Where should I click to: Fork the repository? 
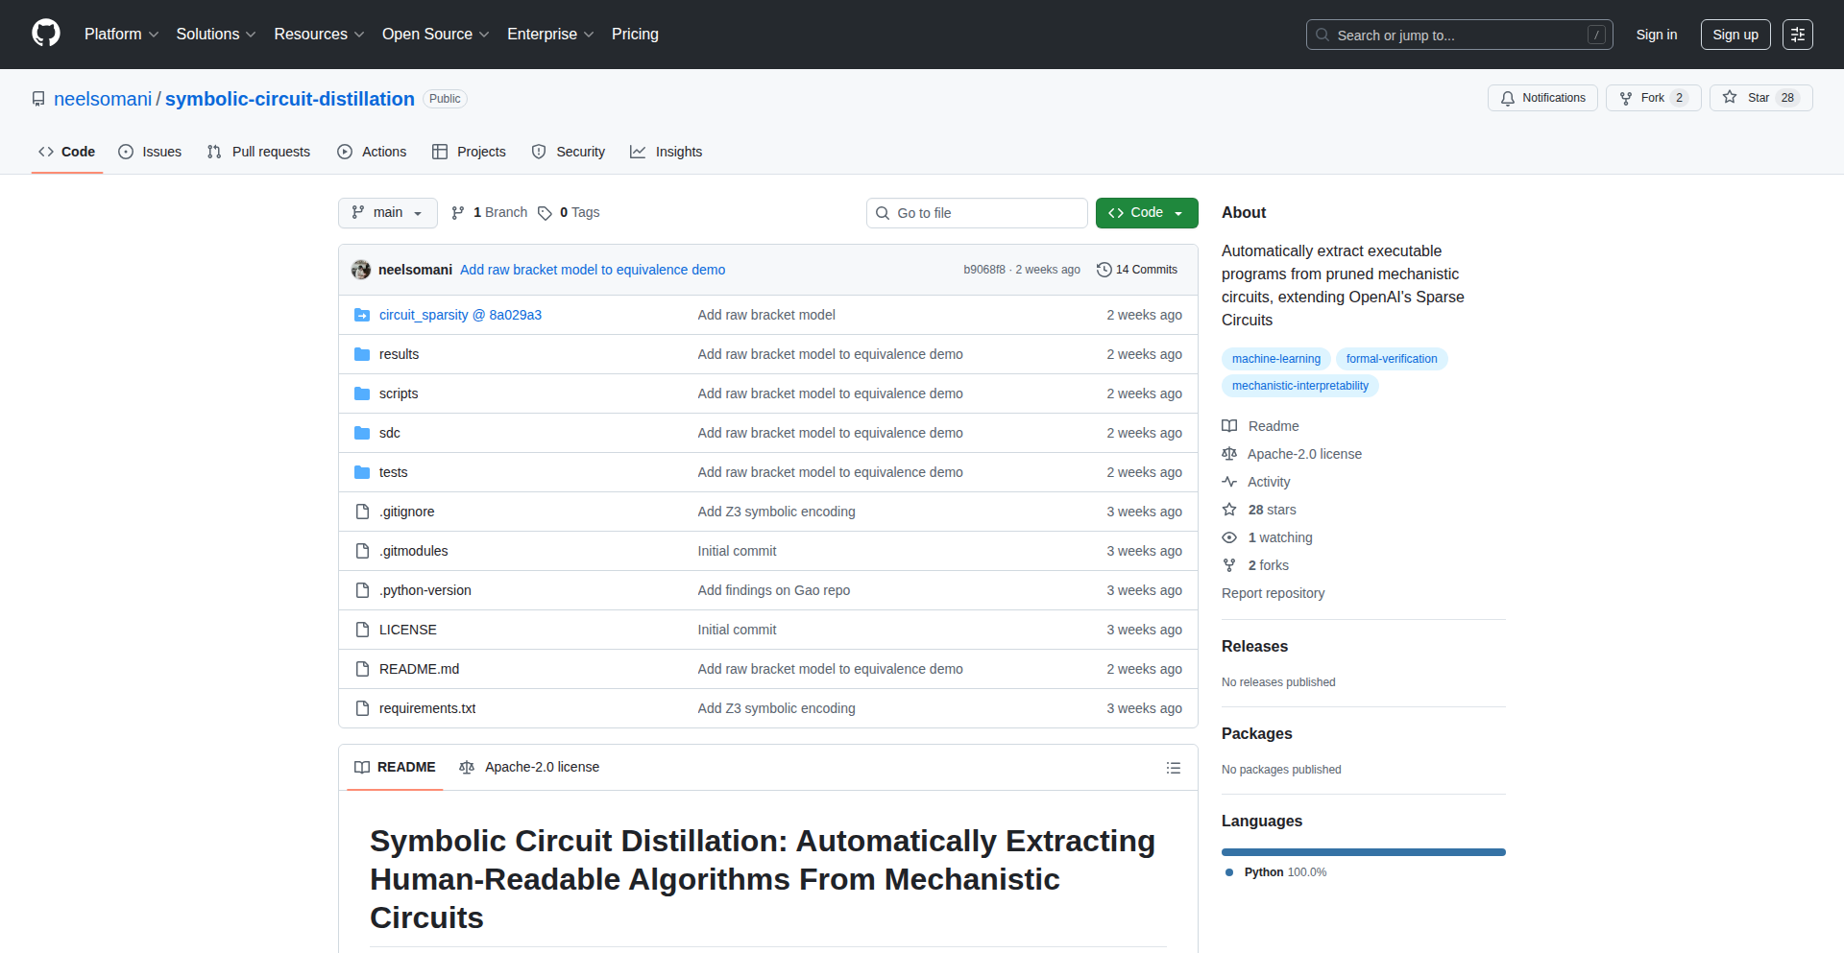[1652, 98]
